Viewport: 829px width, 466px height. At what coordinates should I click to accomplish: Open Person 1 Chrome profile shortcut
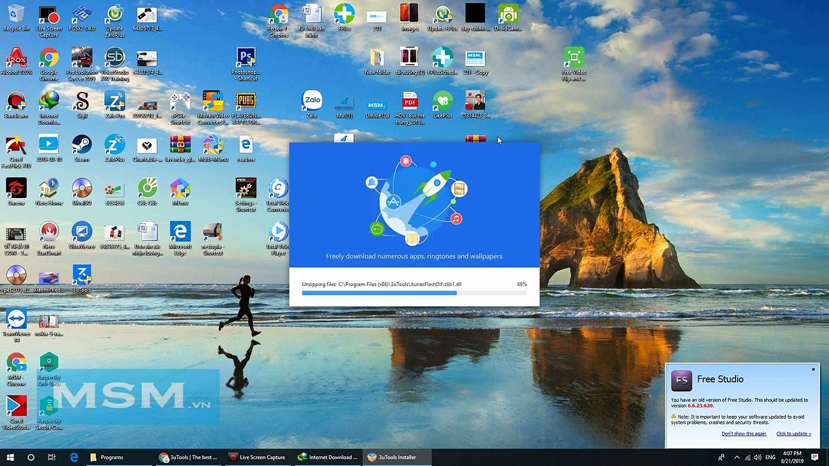278,21
